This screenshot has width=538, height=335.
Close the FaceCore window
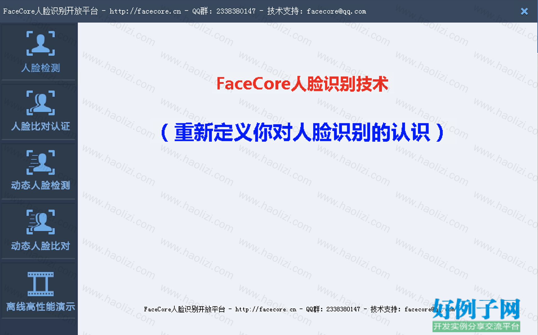click(x=524, y=11)
